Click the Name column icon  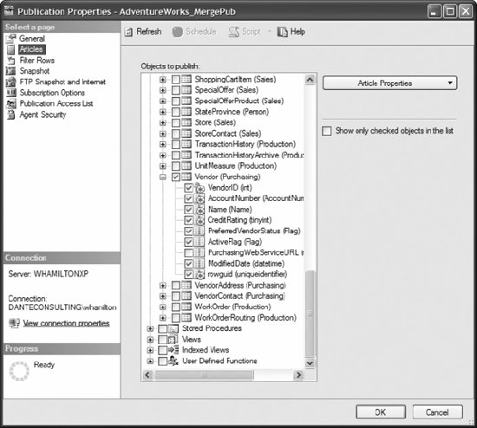pyautogui.click(x=199, y=210)
